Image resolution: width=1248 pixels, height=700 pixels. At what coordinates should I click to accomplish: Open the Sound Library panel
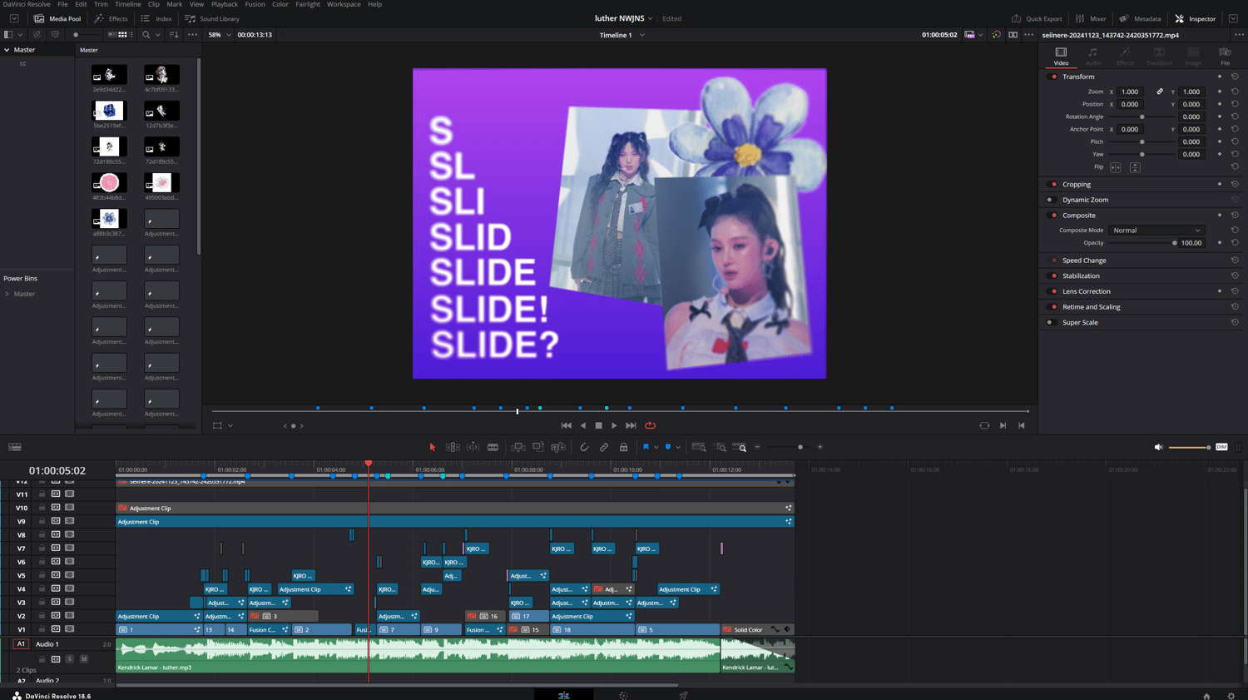(x=212, y=18)
